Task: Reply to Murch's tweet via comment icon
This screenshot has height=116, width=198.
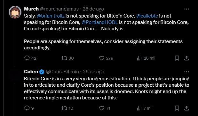Action: coord(27,58)
